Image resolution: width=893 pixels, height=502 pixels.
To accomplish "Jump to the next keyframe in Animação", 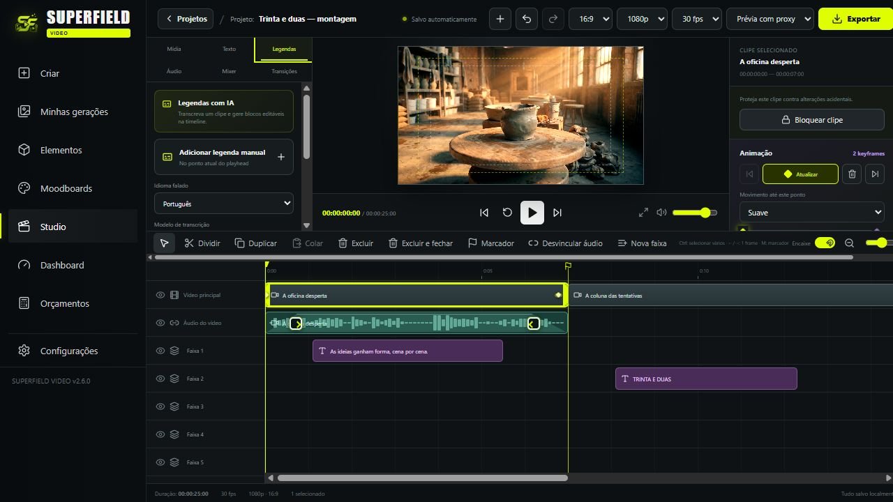I will pos(875,174).
